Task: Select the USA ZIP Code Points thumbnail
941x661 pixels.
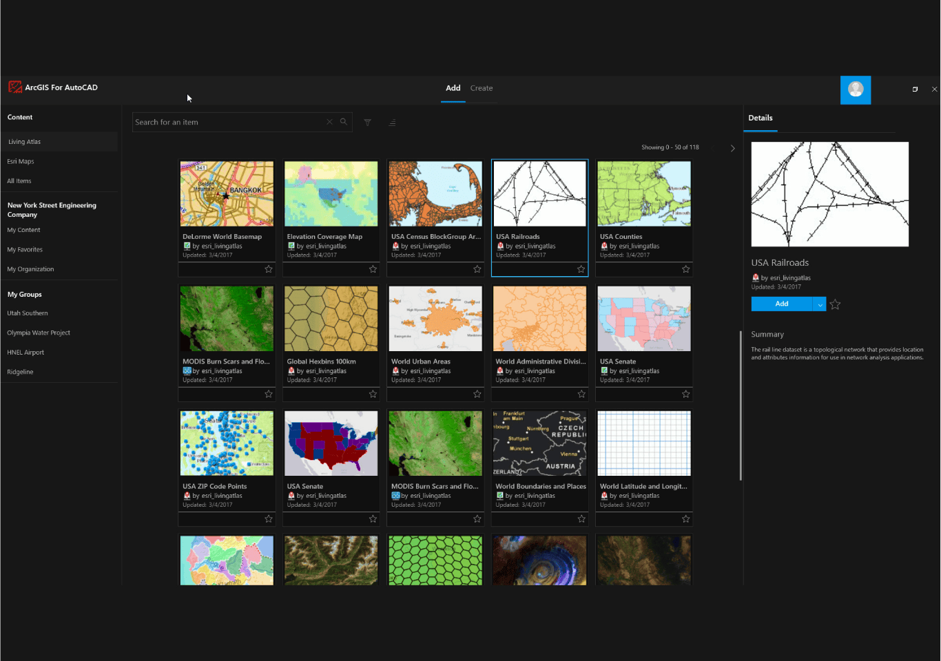Action: (227, 443)
